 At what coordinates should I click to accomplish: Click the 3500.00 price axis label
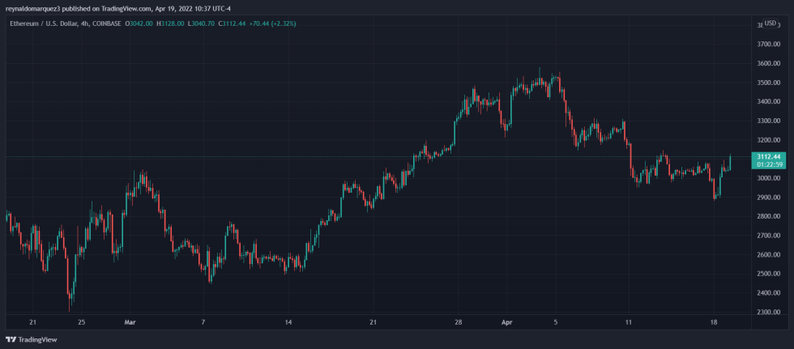[x=768, y=83]
